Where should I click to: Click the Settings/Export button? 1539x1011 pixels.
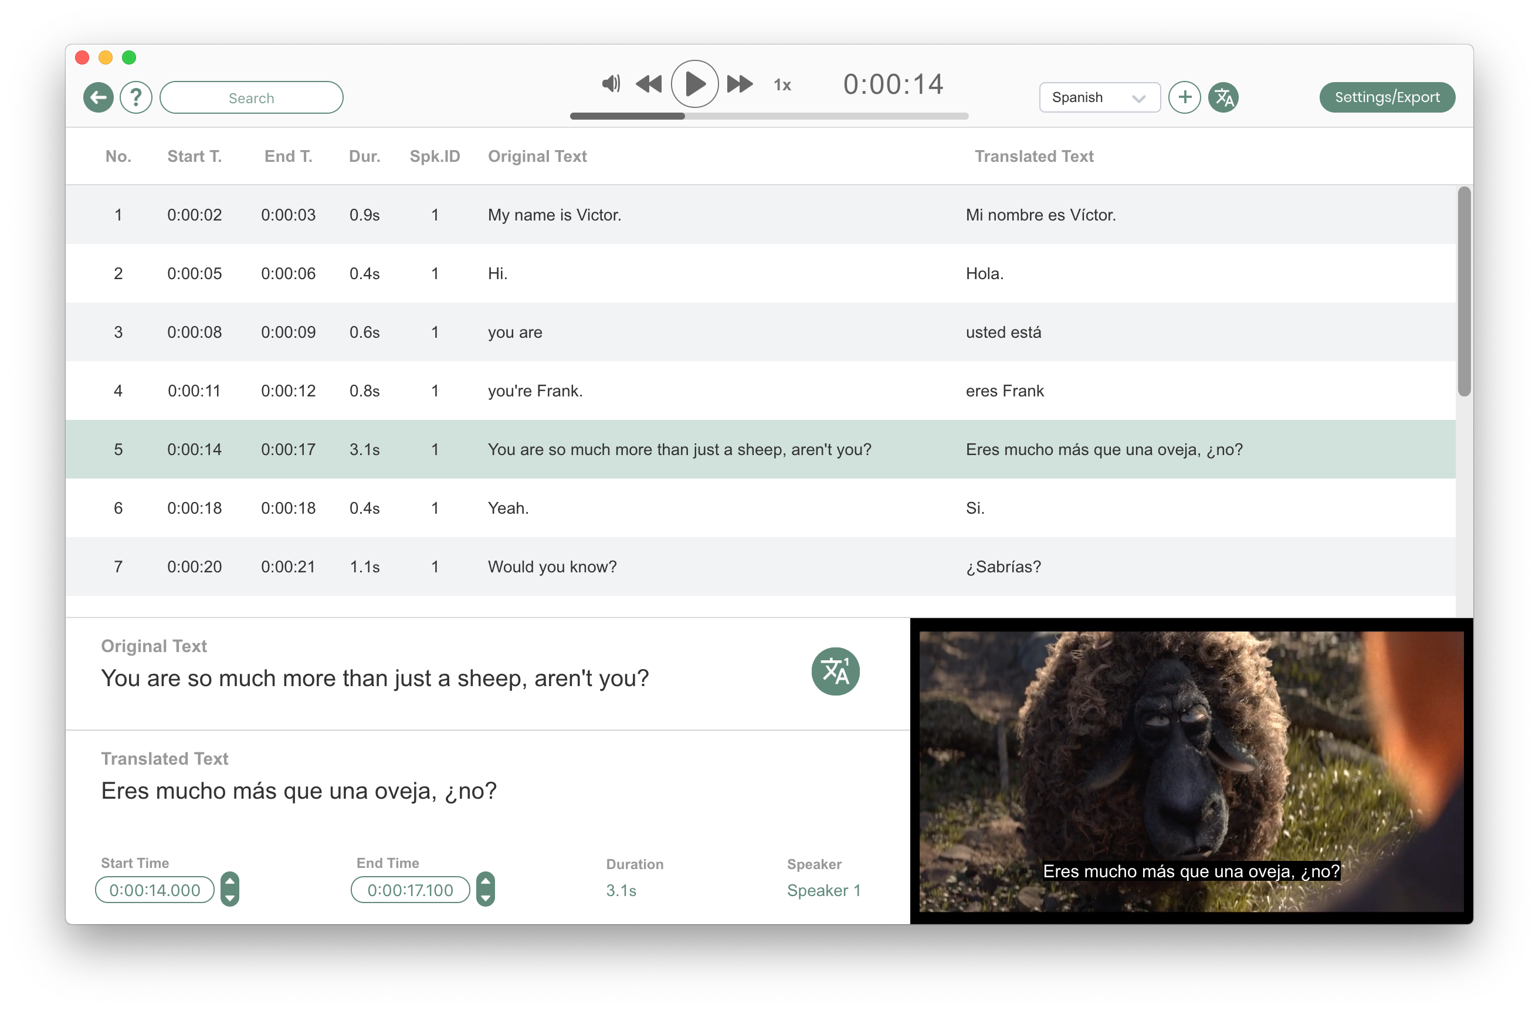click(1387, 97)
